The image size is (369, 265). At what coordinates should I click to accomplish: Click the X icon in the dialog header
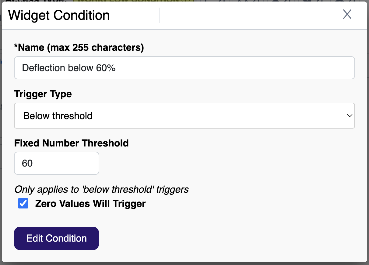(347, 14)
